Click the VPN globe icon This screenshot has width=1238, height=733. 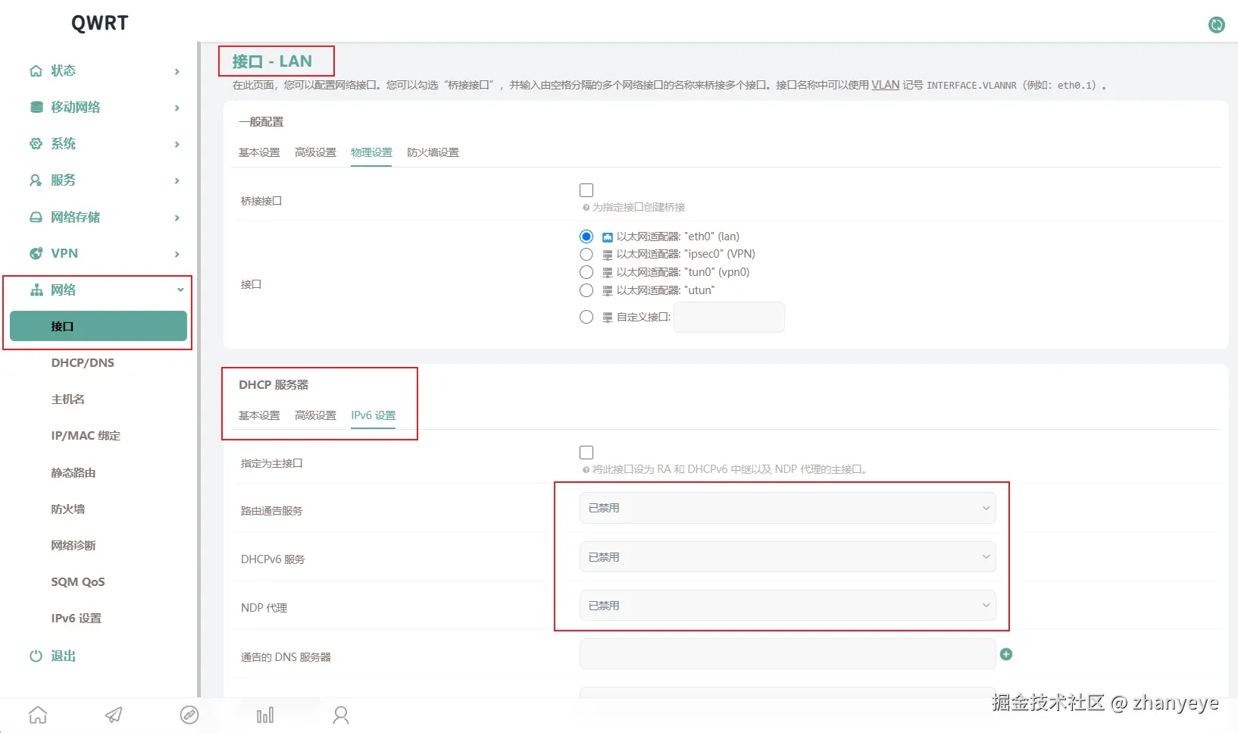pyautogui.click(x=36, y=253)
